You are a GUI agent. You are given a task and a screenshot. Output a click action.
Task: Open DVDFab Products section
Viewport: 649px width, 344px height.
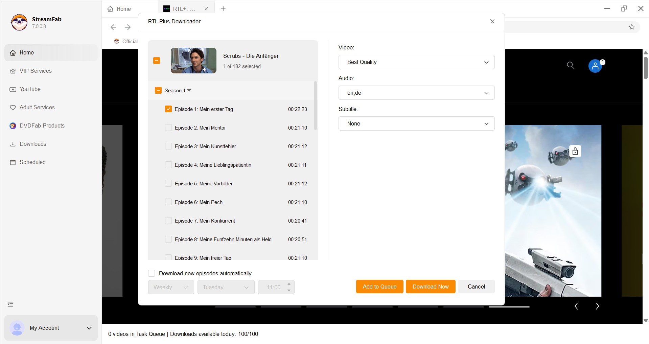click(42, 125)
